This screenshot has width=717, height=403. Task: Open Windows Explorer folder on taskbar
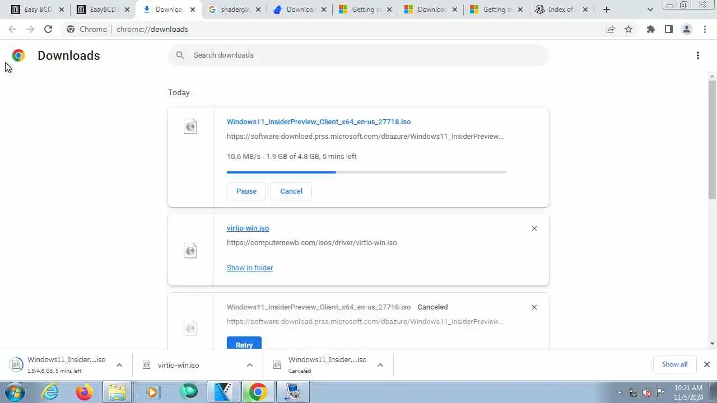tap(117, 392)
